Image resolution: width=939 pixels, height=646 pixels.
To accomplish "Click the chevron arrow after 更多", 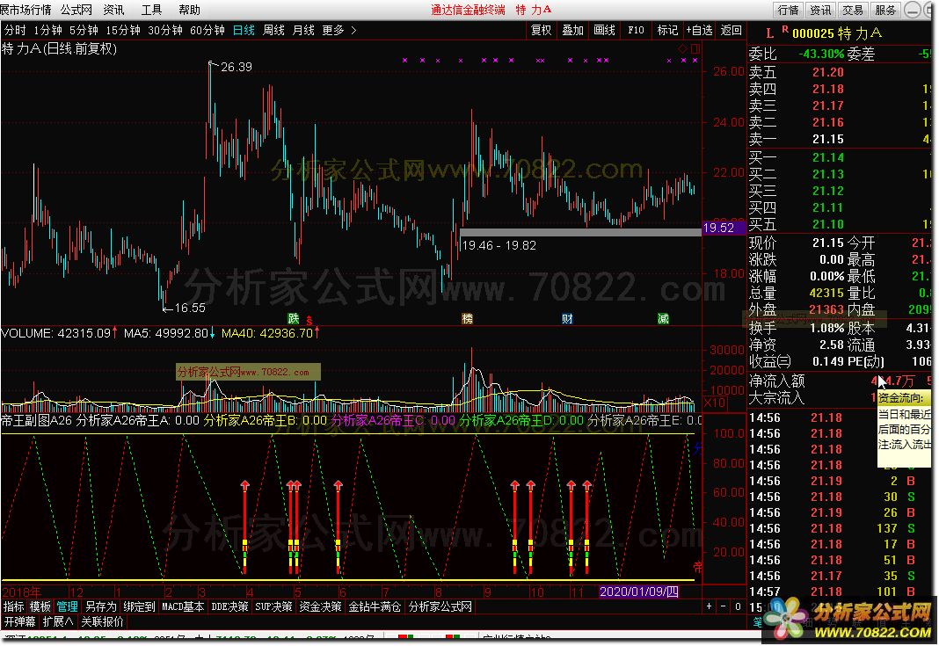I will tap(353, 30).
